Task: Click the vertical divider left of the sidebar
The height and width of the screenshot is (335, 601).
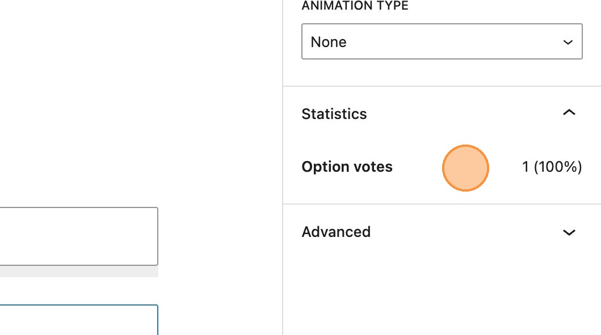Action: tap(283, 170)
